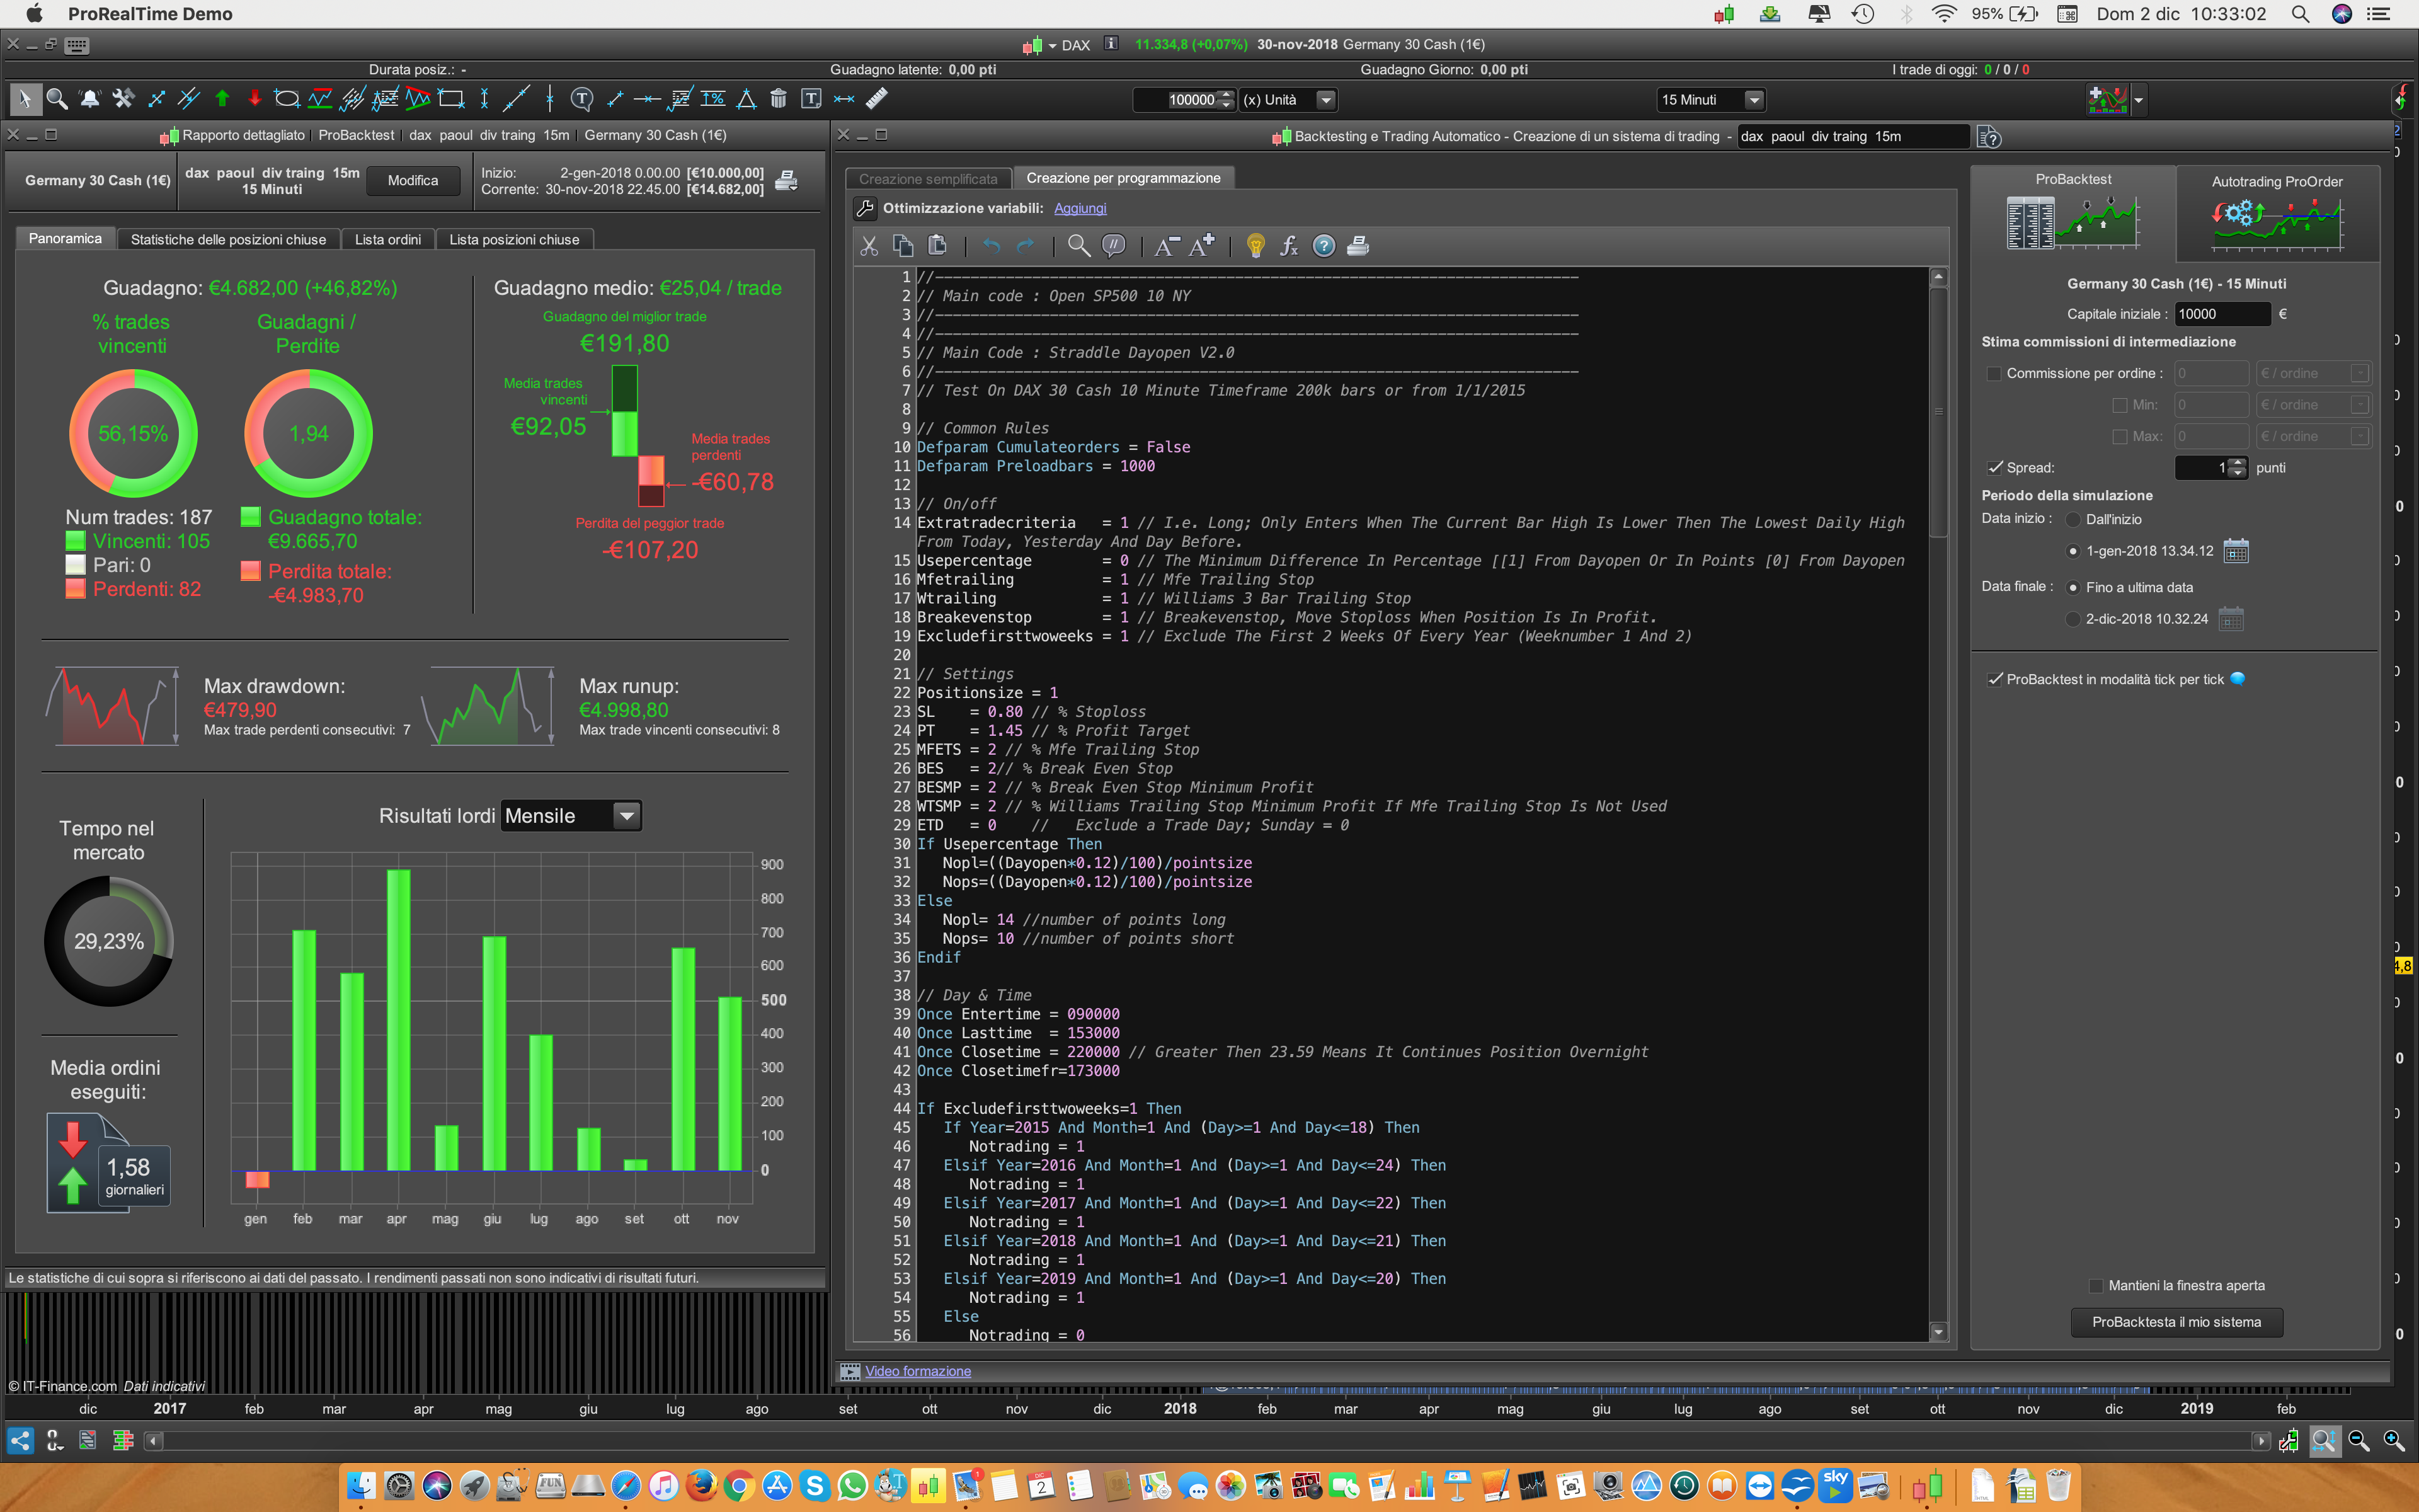Toggle ProBacktest in modalità tick per tick
The height and width of the screenshot is (1512, 2419).
pyautogui.click(x=1995, y=680)
